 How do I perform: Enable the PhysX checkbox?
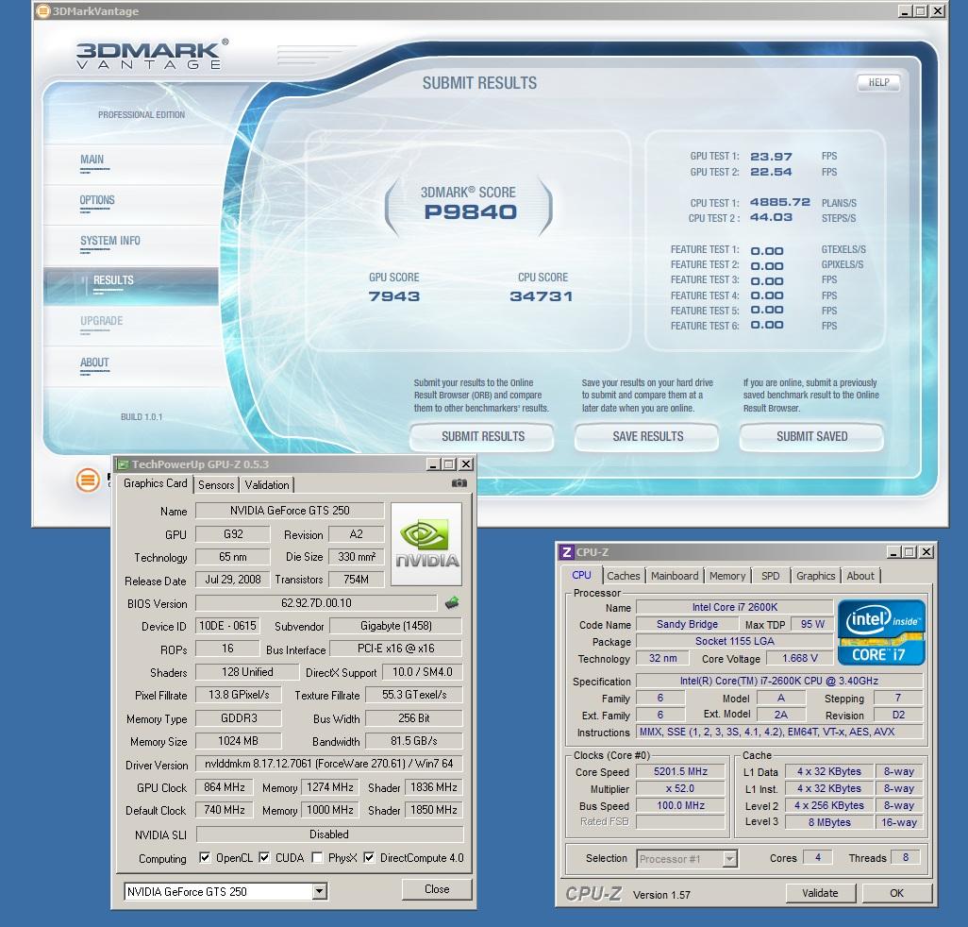pyautogui.click(x=317, y=857)
